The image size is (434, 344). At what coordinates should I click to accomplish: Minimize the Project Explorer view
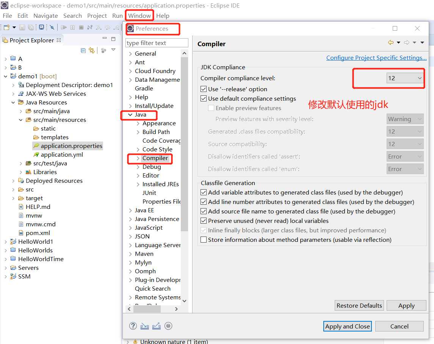105,38
